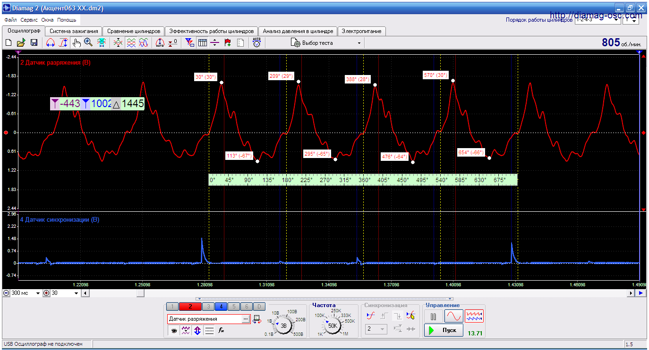Screen dimensions: 649x350
Task: Click the marker filter toolbar icon
Action: 189,43
